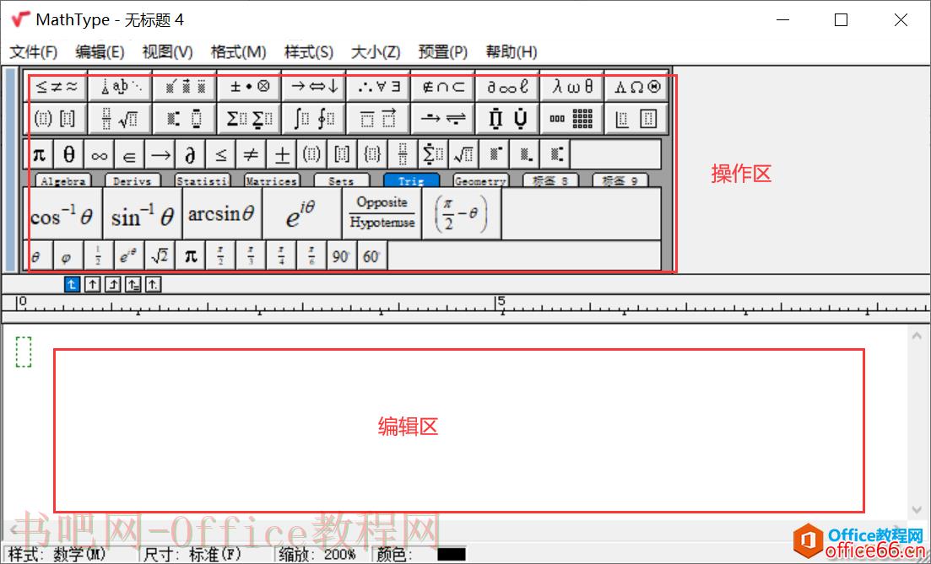Open the 格式(M) menu
The width and height of the screenshot is (931, 564).
point(239,52)
